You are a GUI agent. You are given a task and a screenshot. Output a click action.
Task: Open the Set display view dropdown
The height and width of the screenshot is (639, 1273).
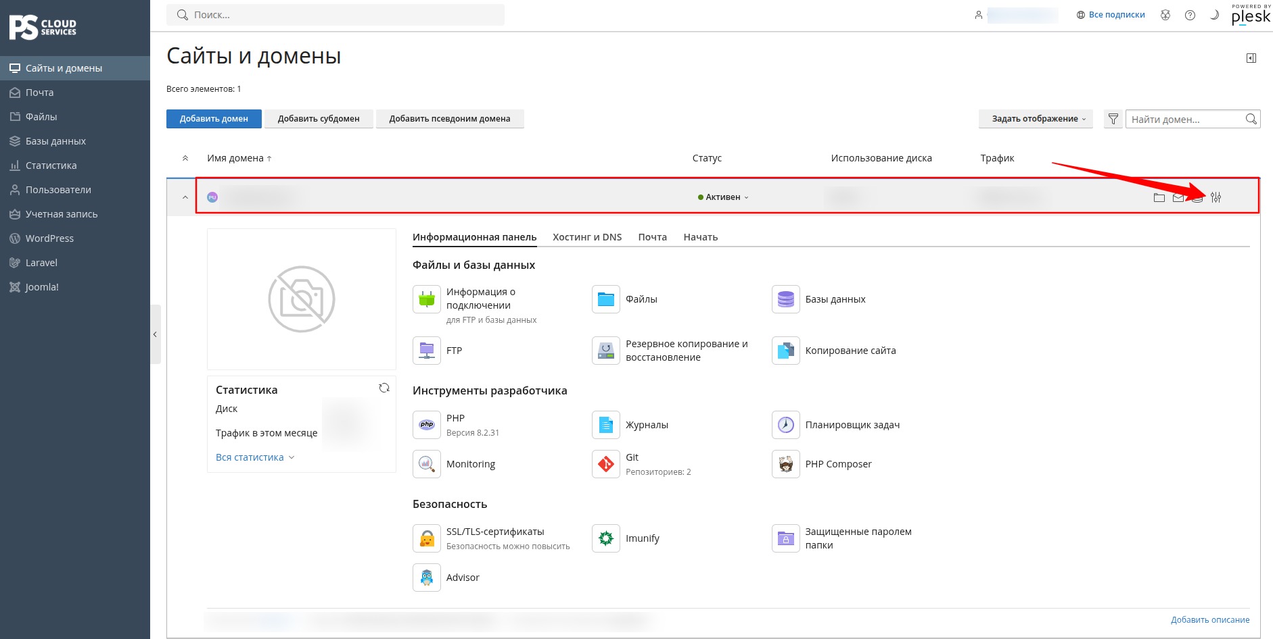(1036, 119)
